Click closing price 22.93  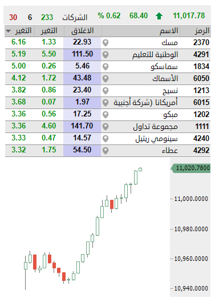coord(82,42)
